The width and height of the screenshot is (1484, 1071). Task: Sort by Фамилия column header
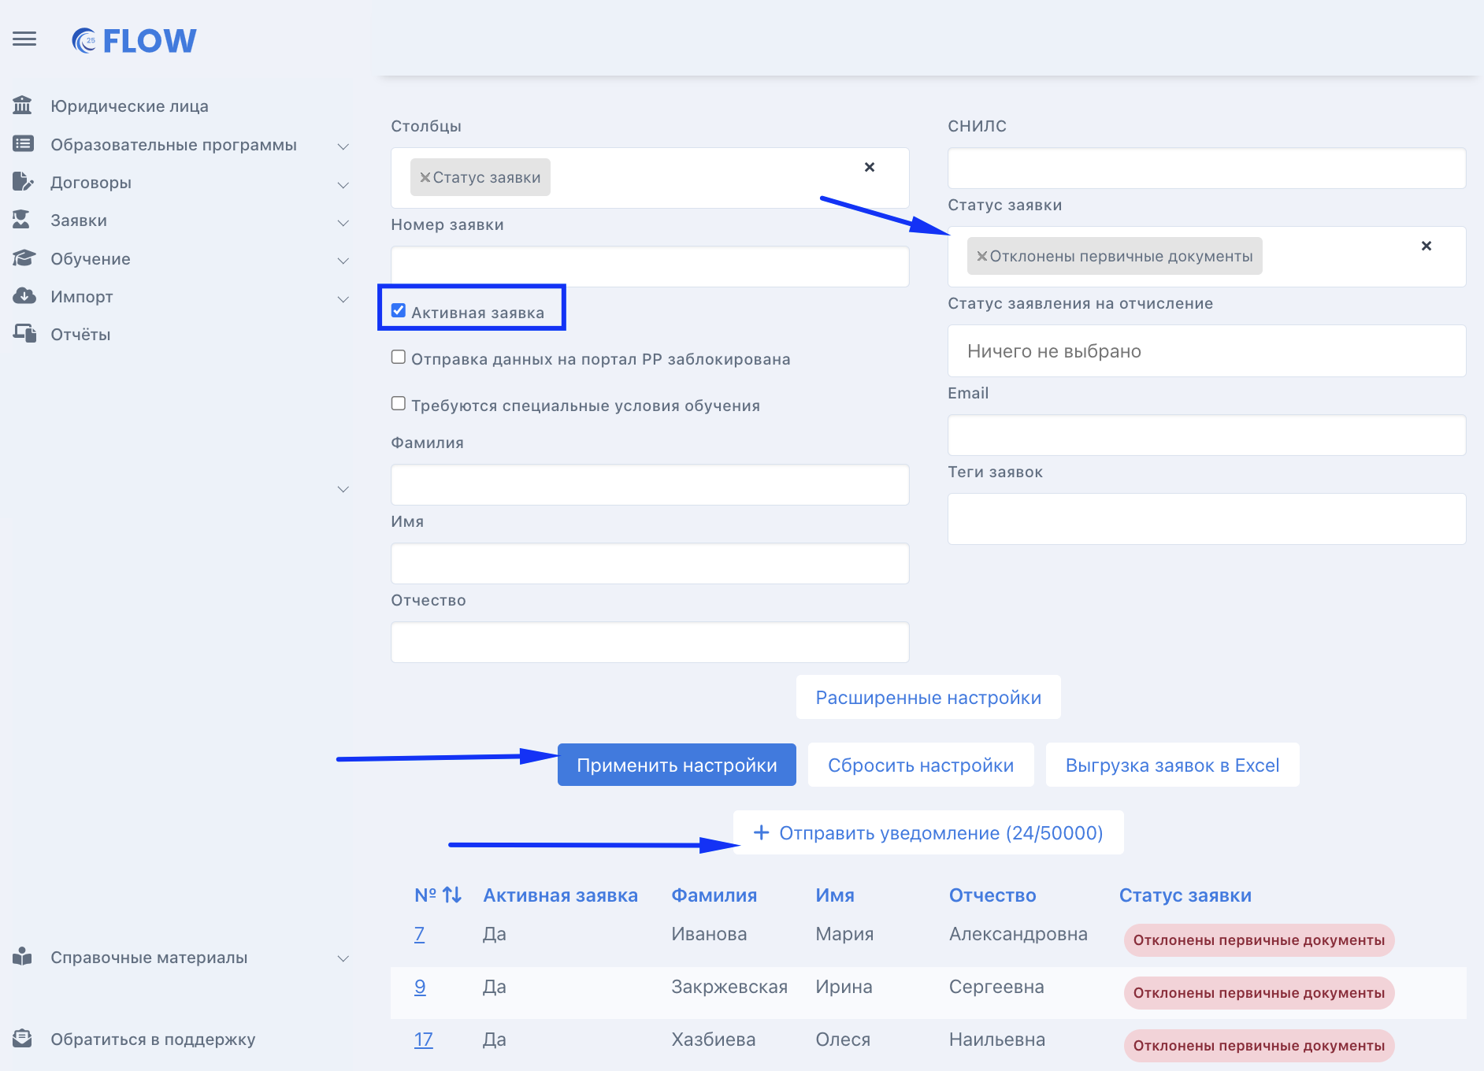(714, 895)
